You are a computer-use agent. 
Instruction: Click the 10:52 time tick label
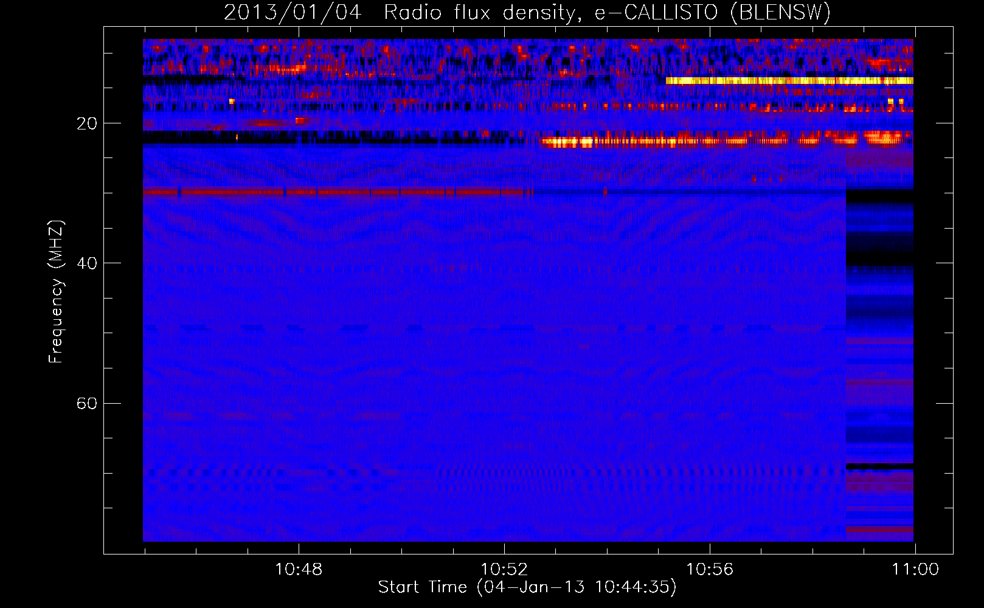point(504,570)
